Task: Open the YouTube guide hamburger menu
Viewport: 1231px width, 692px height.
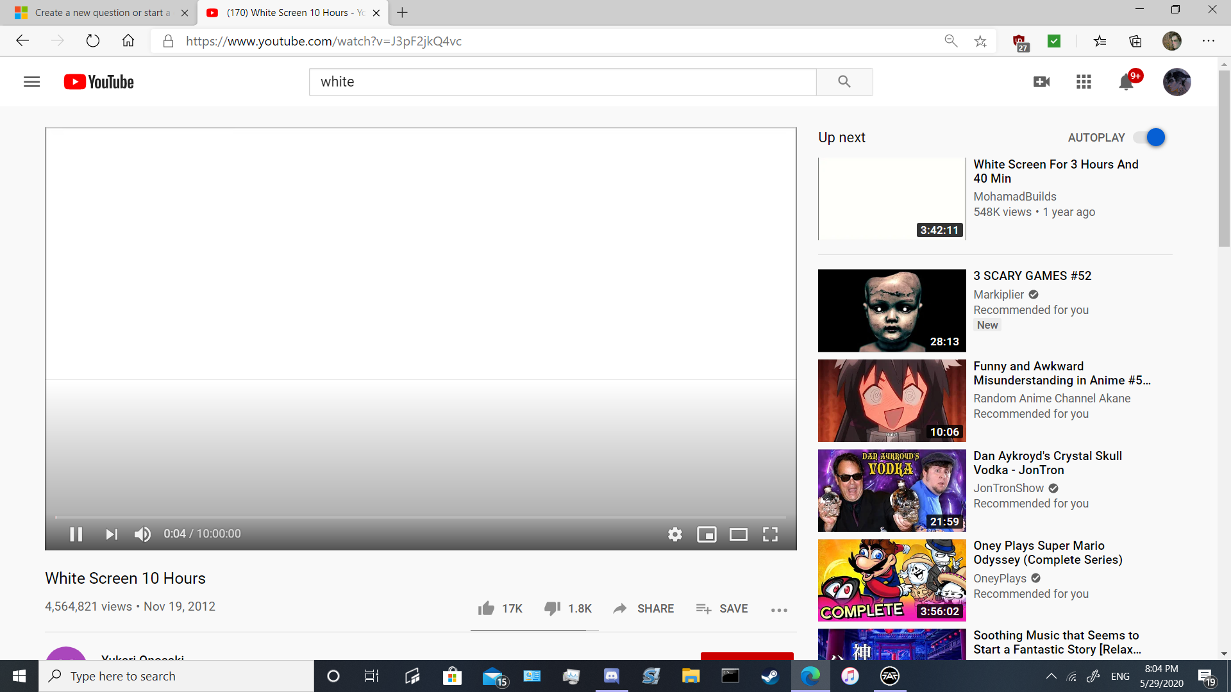Action: (x=31, y=82)
